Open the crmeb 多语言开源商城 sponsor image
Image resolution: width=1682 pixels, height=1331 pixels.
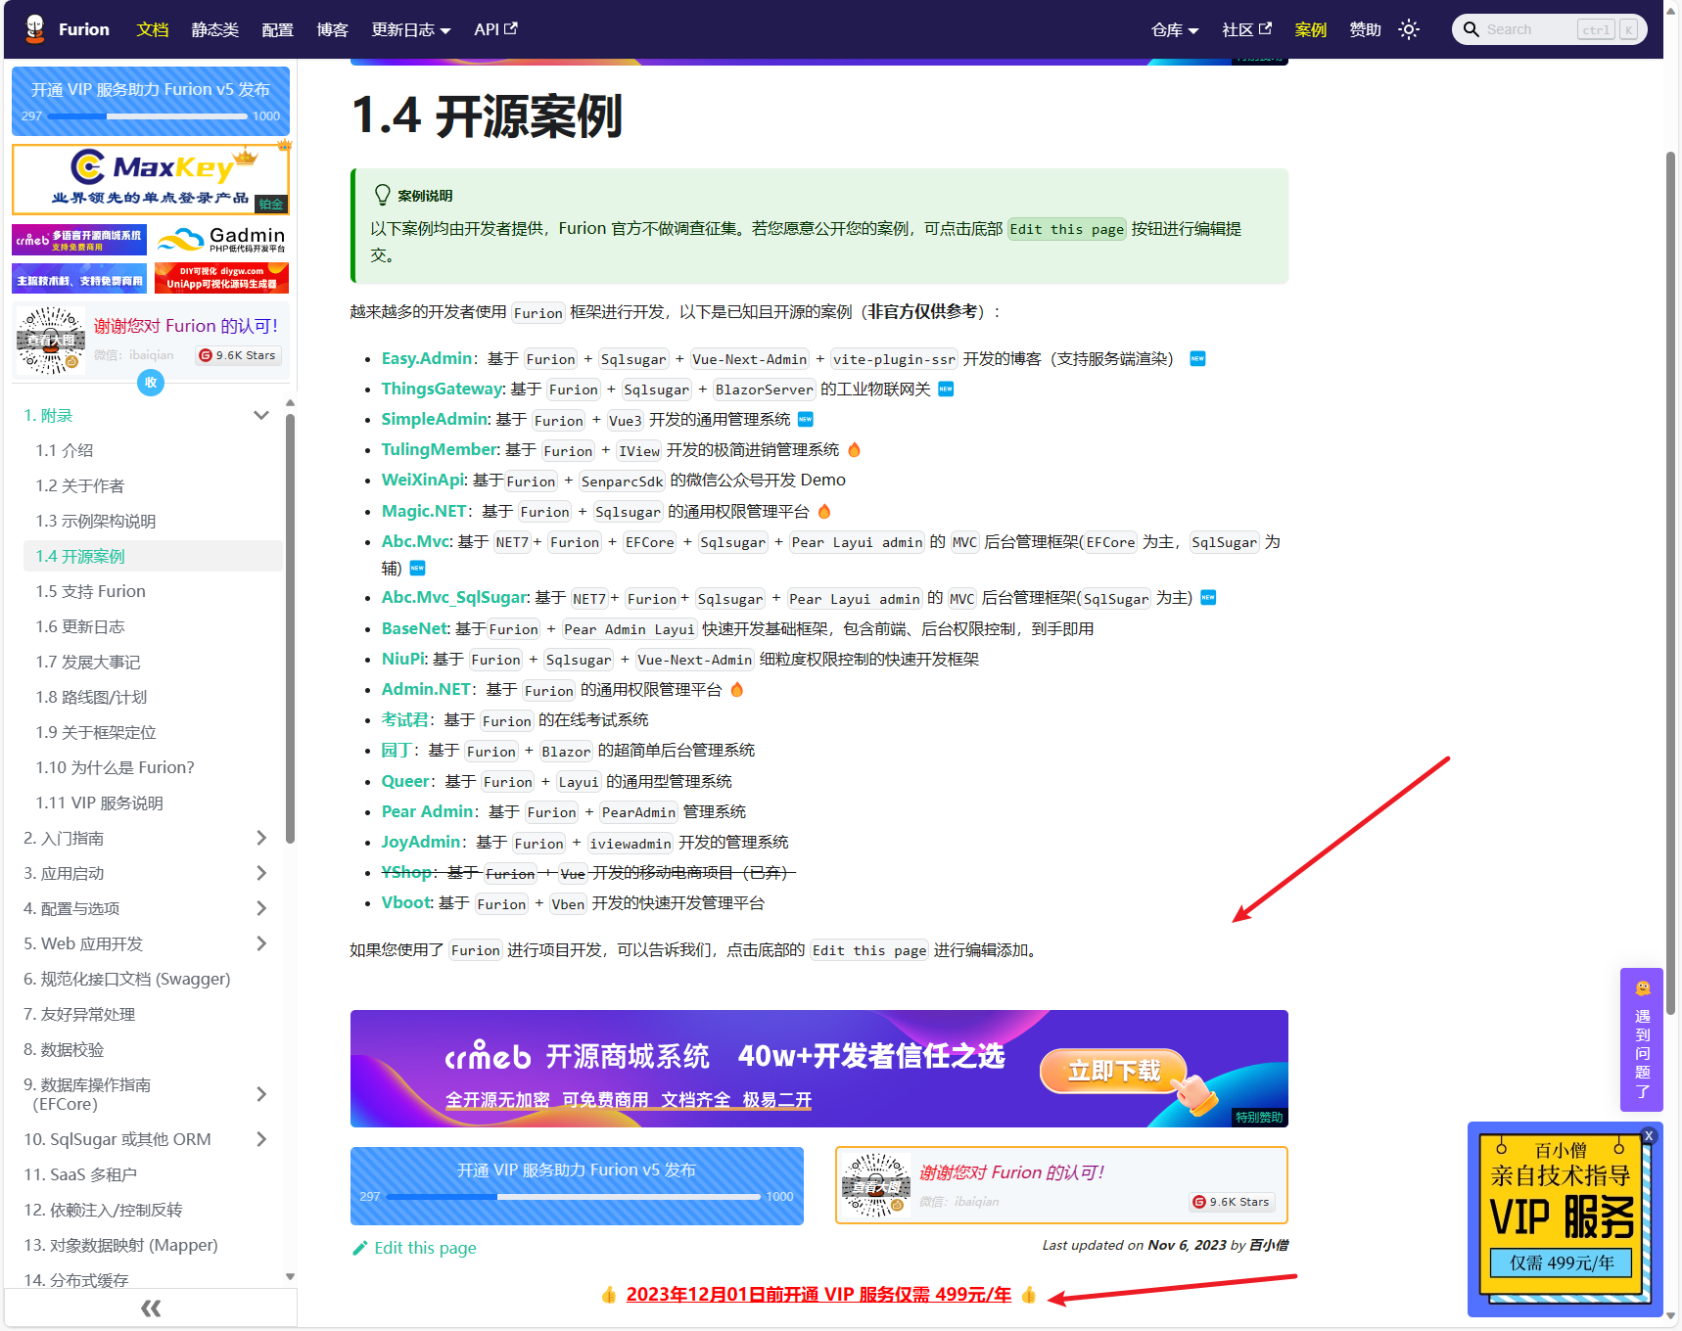click(x=79, y=240)
